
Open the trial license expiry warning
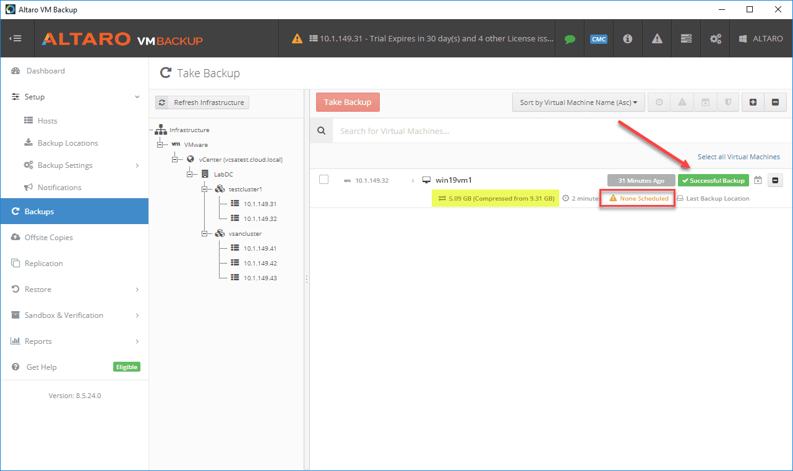[423, 39]
